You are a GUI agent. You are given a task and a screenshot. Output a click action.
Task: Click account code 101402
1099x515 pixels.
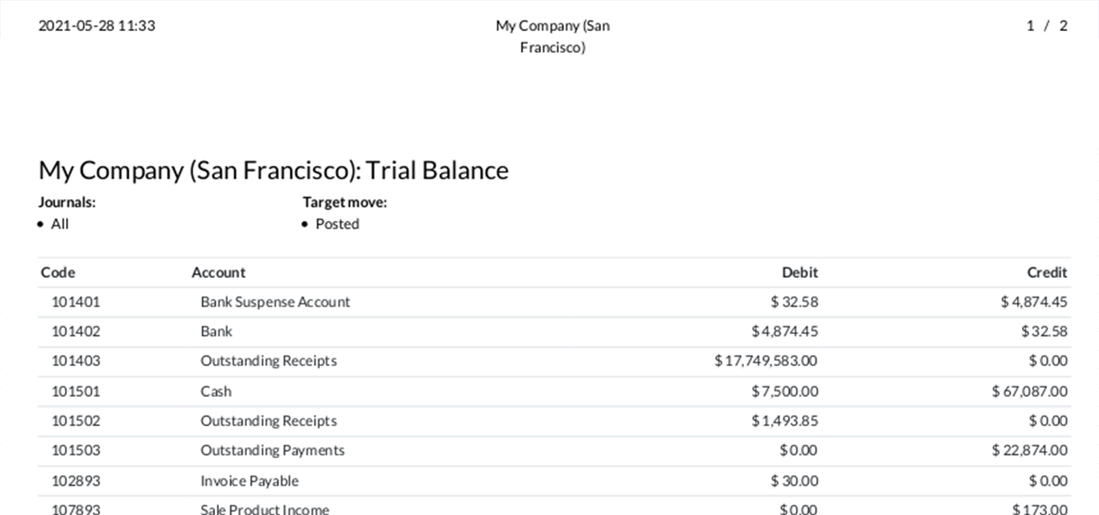click(75, 331)
